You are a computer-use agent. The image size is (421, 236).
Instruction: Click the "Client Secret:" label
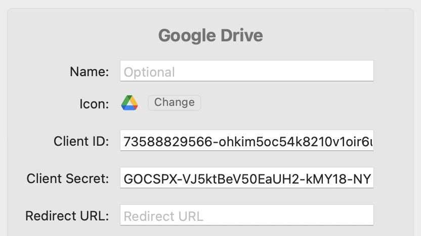click(68, 179)
